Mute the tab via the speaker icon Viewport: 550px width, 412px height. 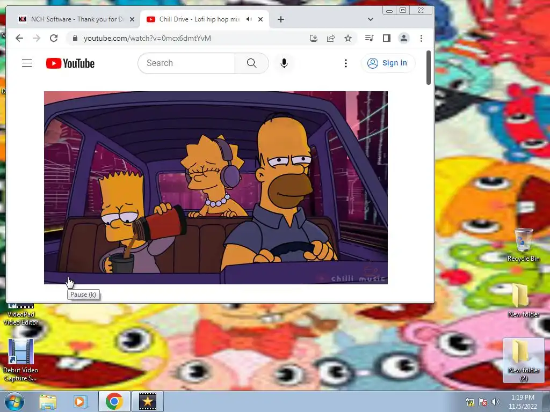click(249, 19)
